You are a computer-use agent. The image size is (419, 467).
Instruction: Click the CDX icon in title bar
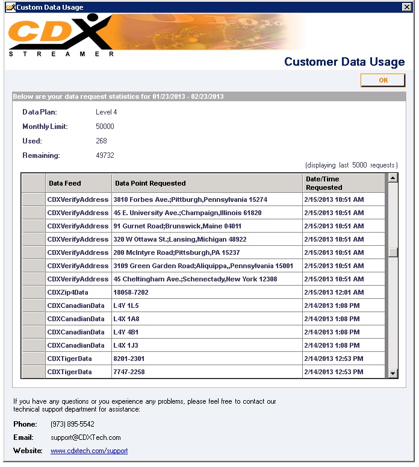coord(10,7)
